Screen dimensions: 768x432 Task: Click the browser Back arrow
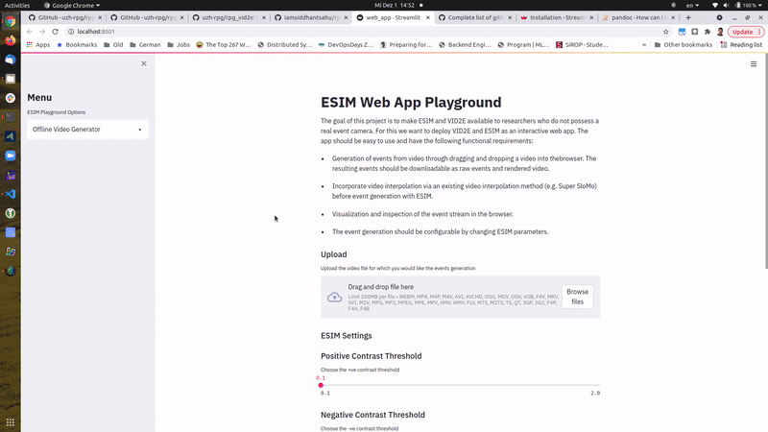[x=30, y=32]
